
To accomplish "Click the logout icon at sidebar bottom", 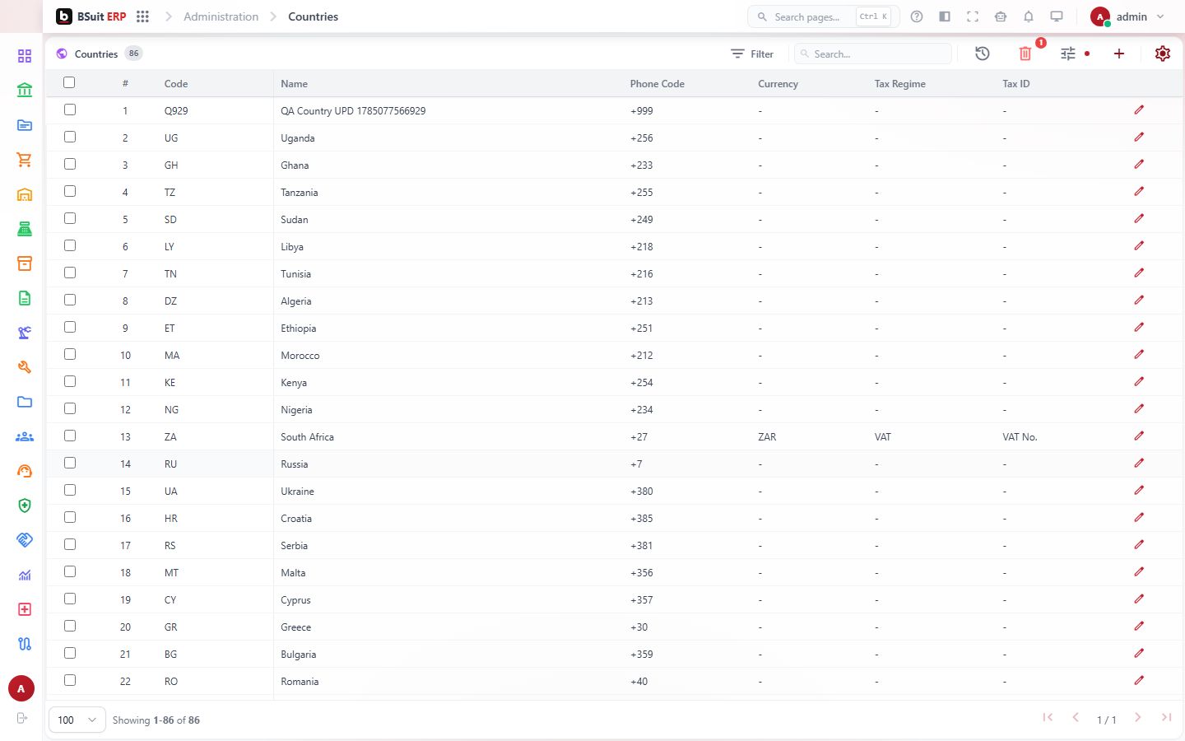I will coord(22,718).
